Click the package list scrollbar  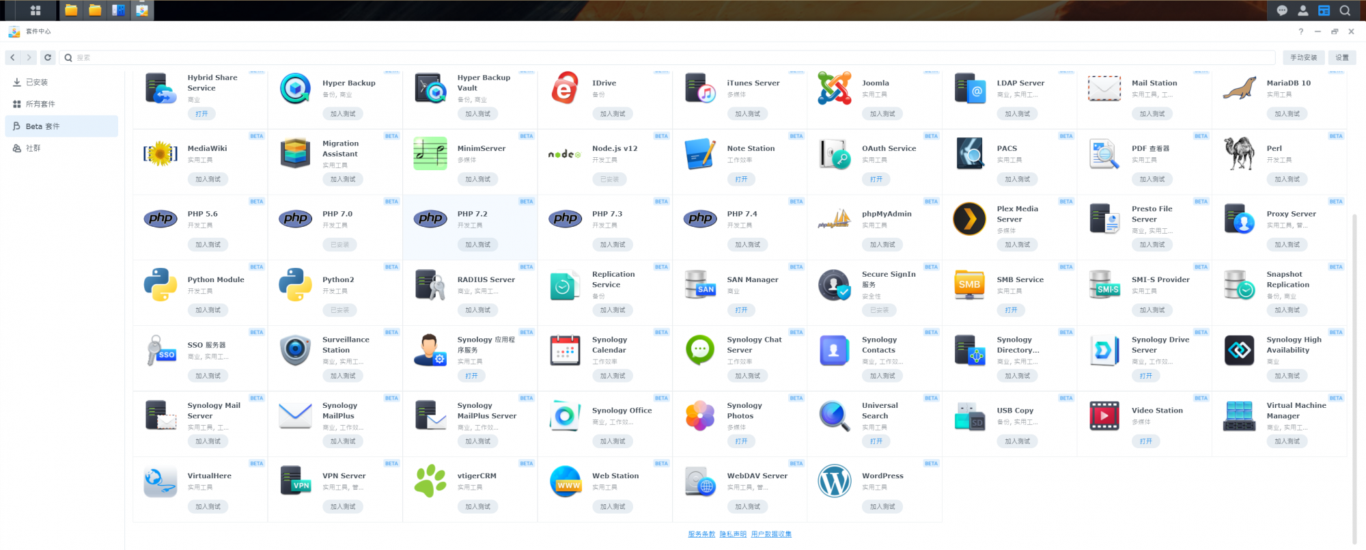pos(1354,379)
